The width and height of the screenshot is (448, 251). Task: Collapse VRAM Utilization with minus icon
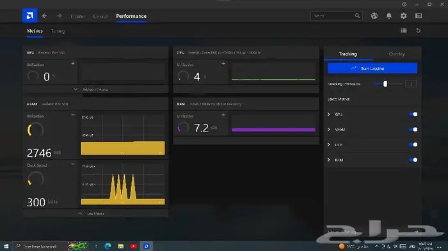[73, 115]
